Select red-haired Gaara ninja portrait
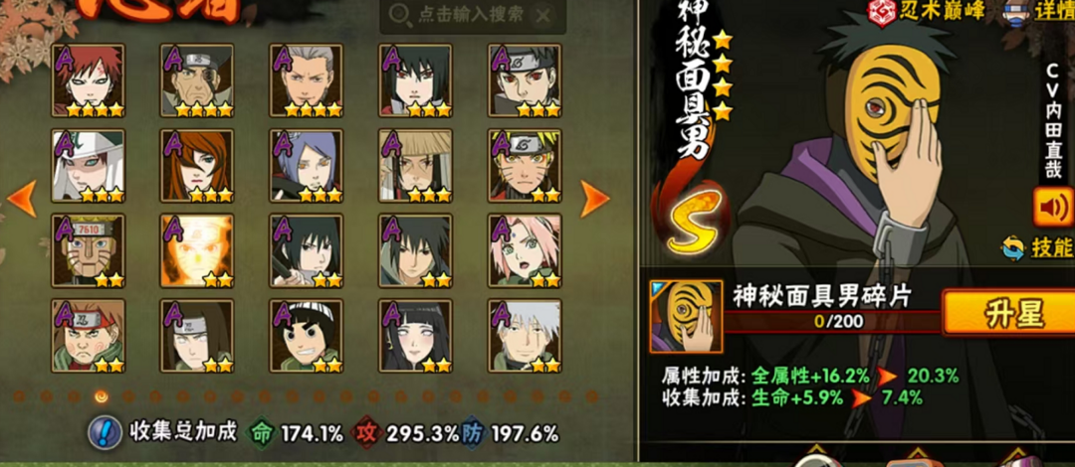 coord(89,80)
